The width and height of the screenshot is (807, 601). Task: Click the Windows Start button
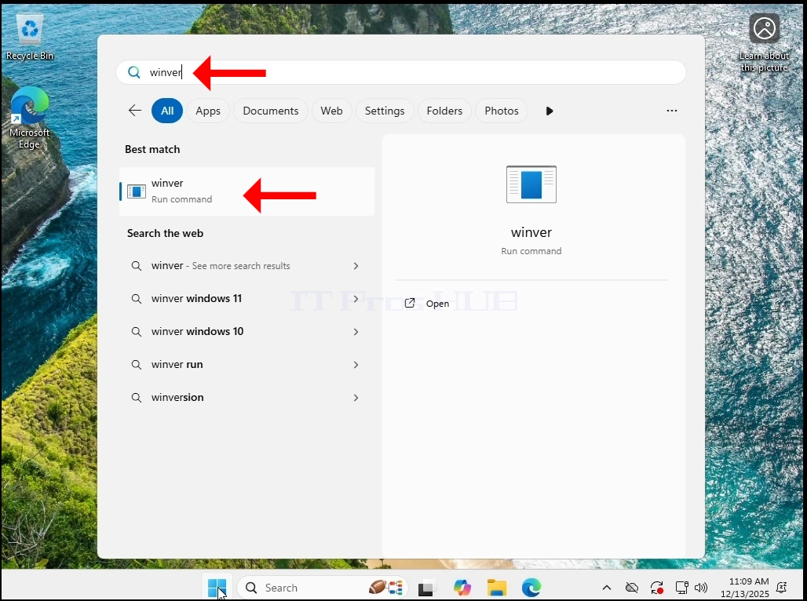[217, 587]
